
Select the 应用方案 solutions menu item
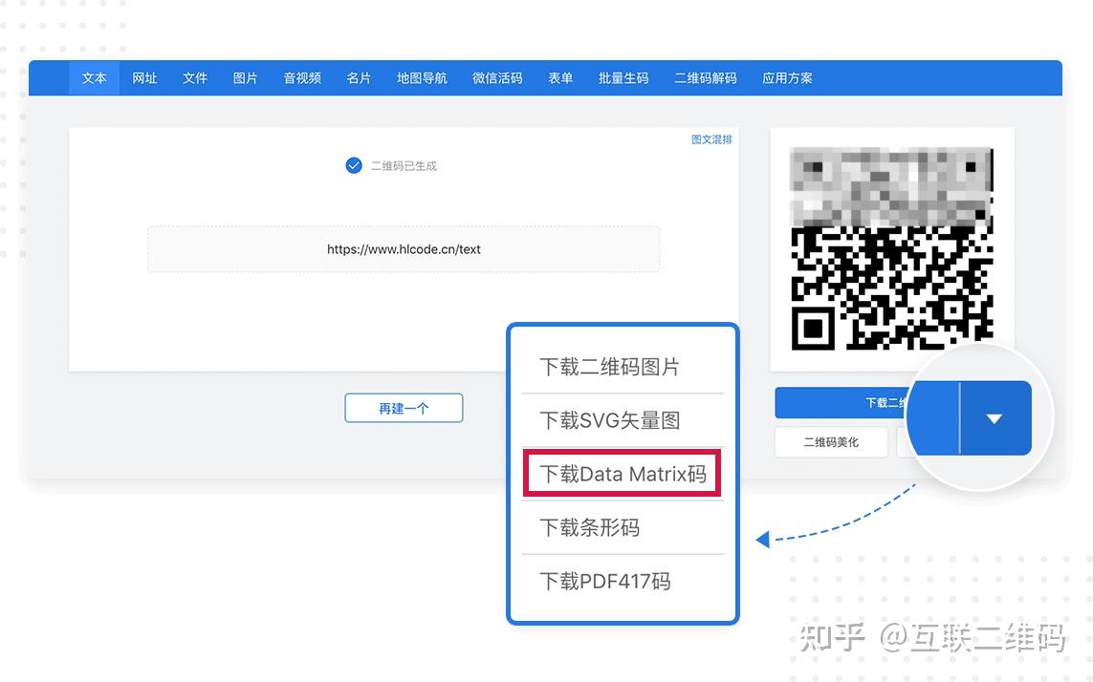(787, 78)
